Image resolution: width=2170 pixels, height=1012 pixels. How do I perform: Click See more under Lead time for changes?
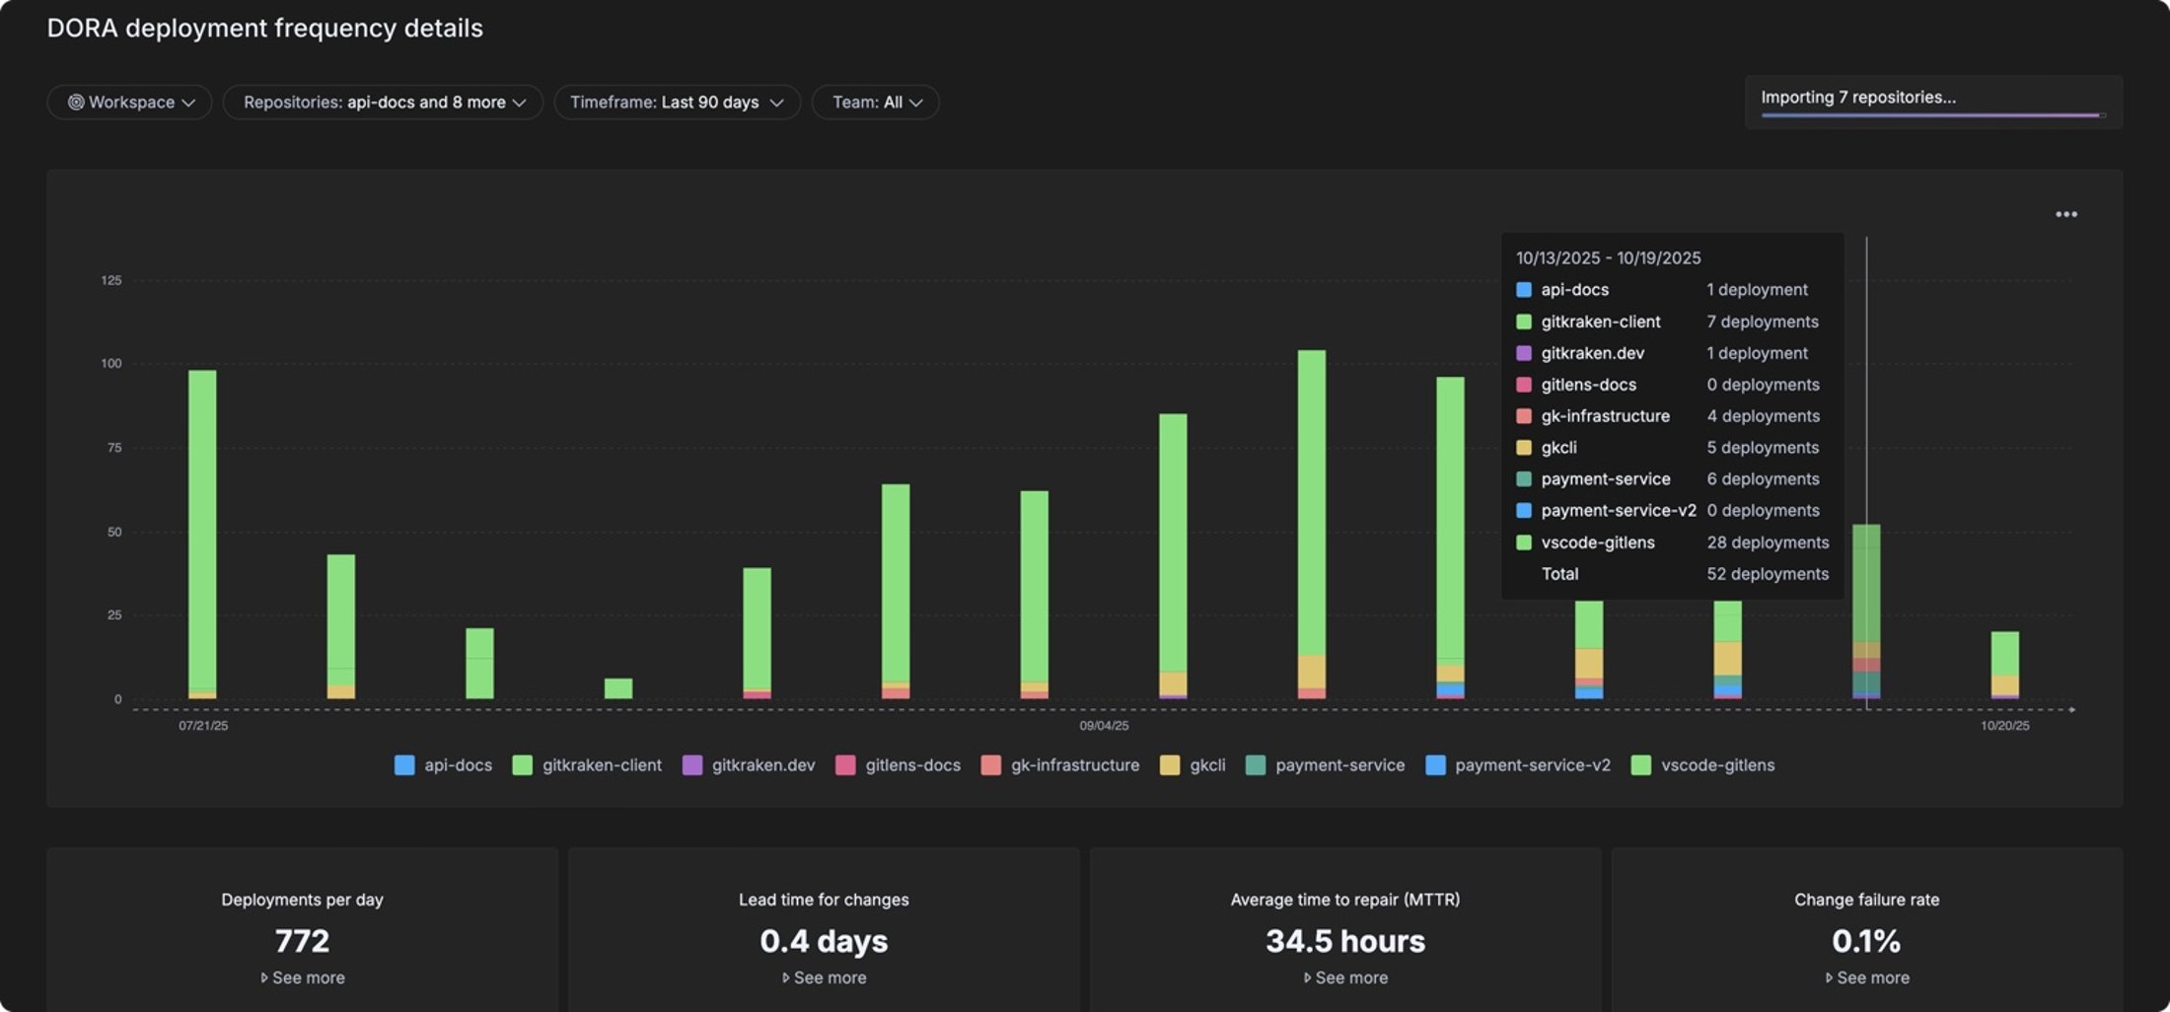[x=825, y=977]
